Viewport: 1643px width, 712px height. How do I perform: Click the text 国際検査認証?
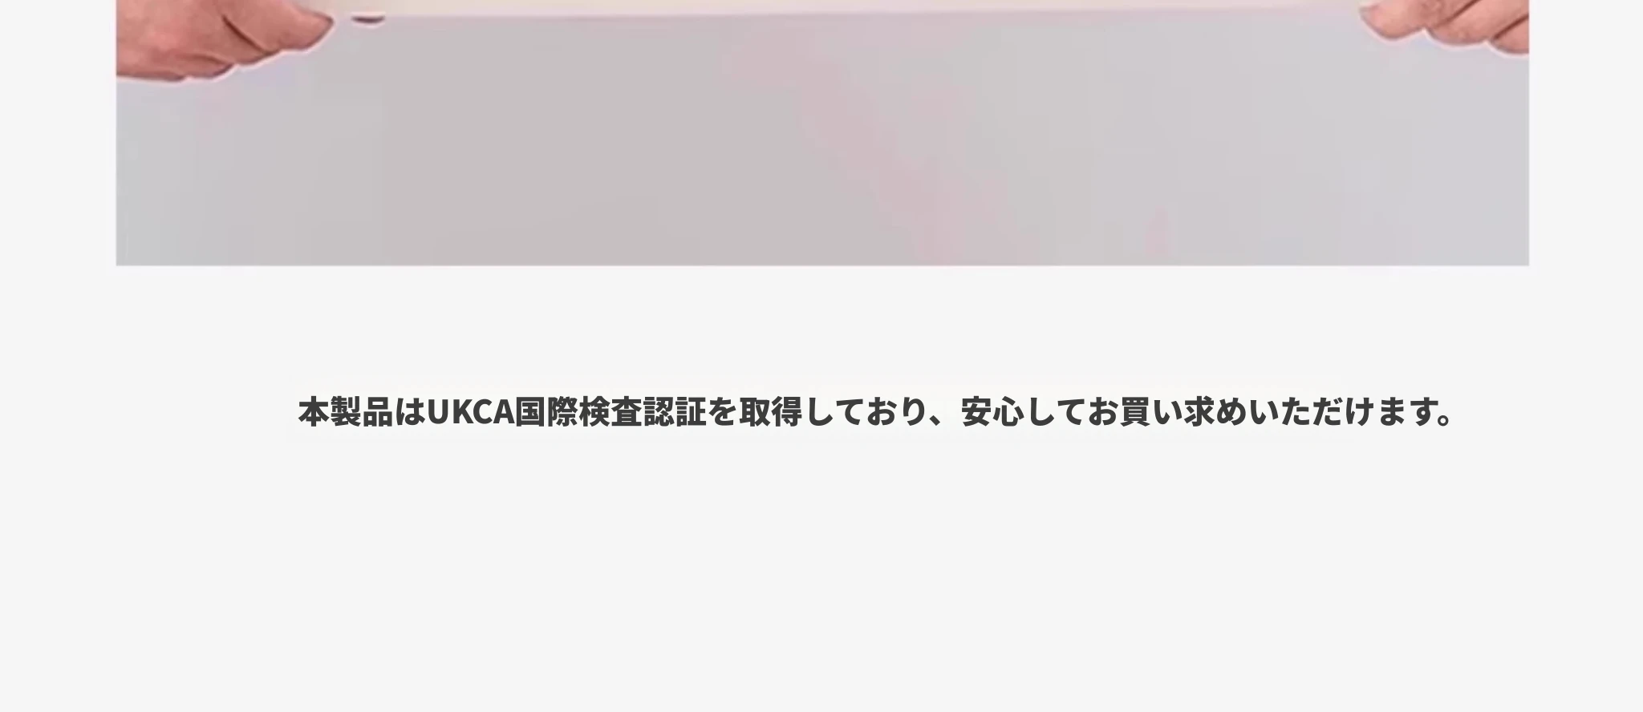(x=611, y=412)
